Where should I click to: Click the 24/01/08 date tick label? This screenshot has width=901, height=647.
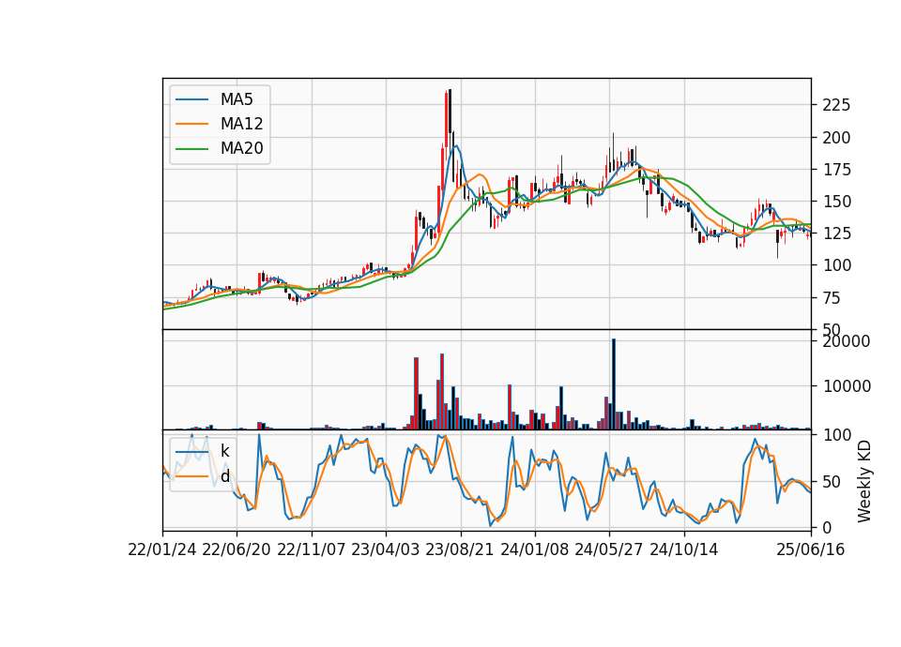[x=534, y=549]
